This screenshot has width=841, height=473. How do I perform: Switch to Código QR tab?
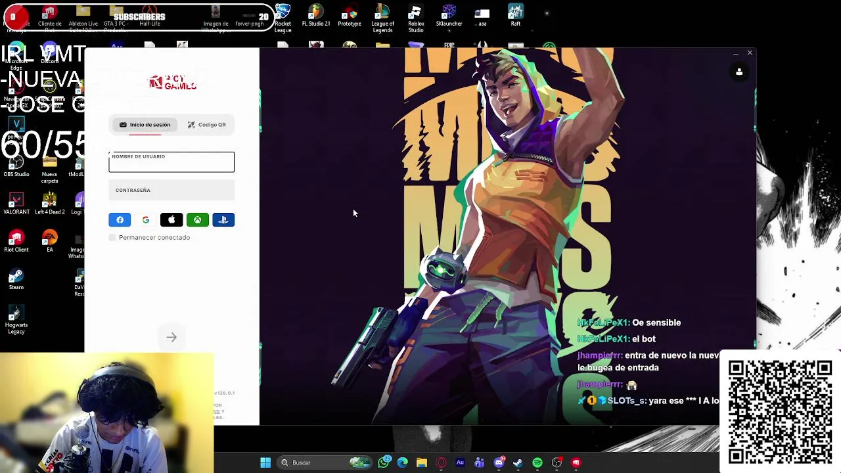pyautogui.click(x=206, y=125)
